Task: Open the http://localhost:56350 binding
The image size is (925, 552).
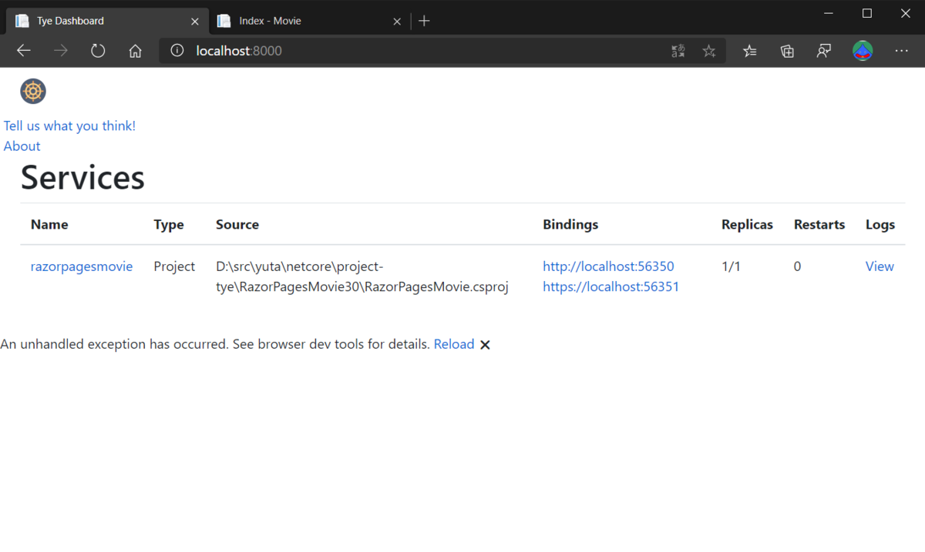Action: tap(608, 266)
